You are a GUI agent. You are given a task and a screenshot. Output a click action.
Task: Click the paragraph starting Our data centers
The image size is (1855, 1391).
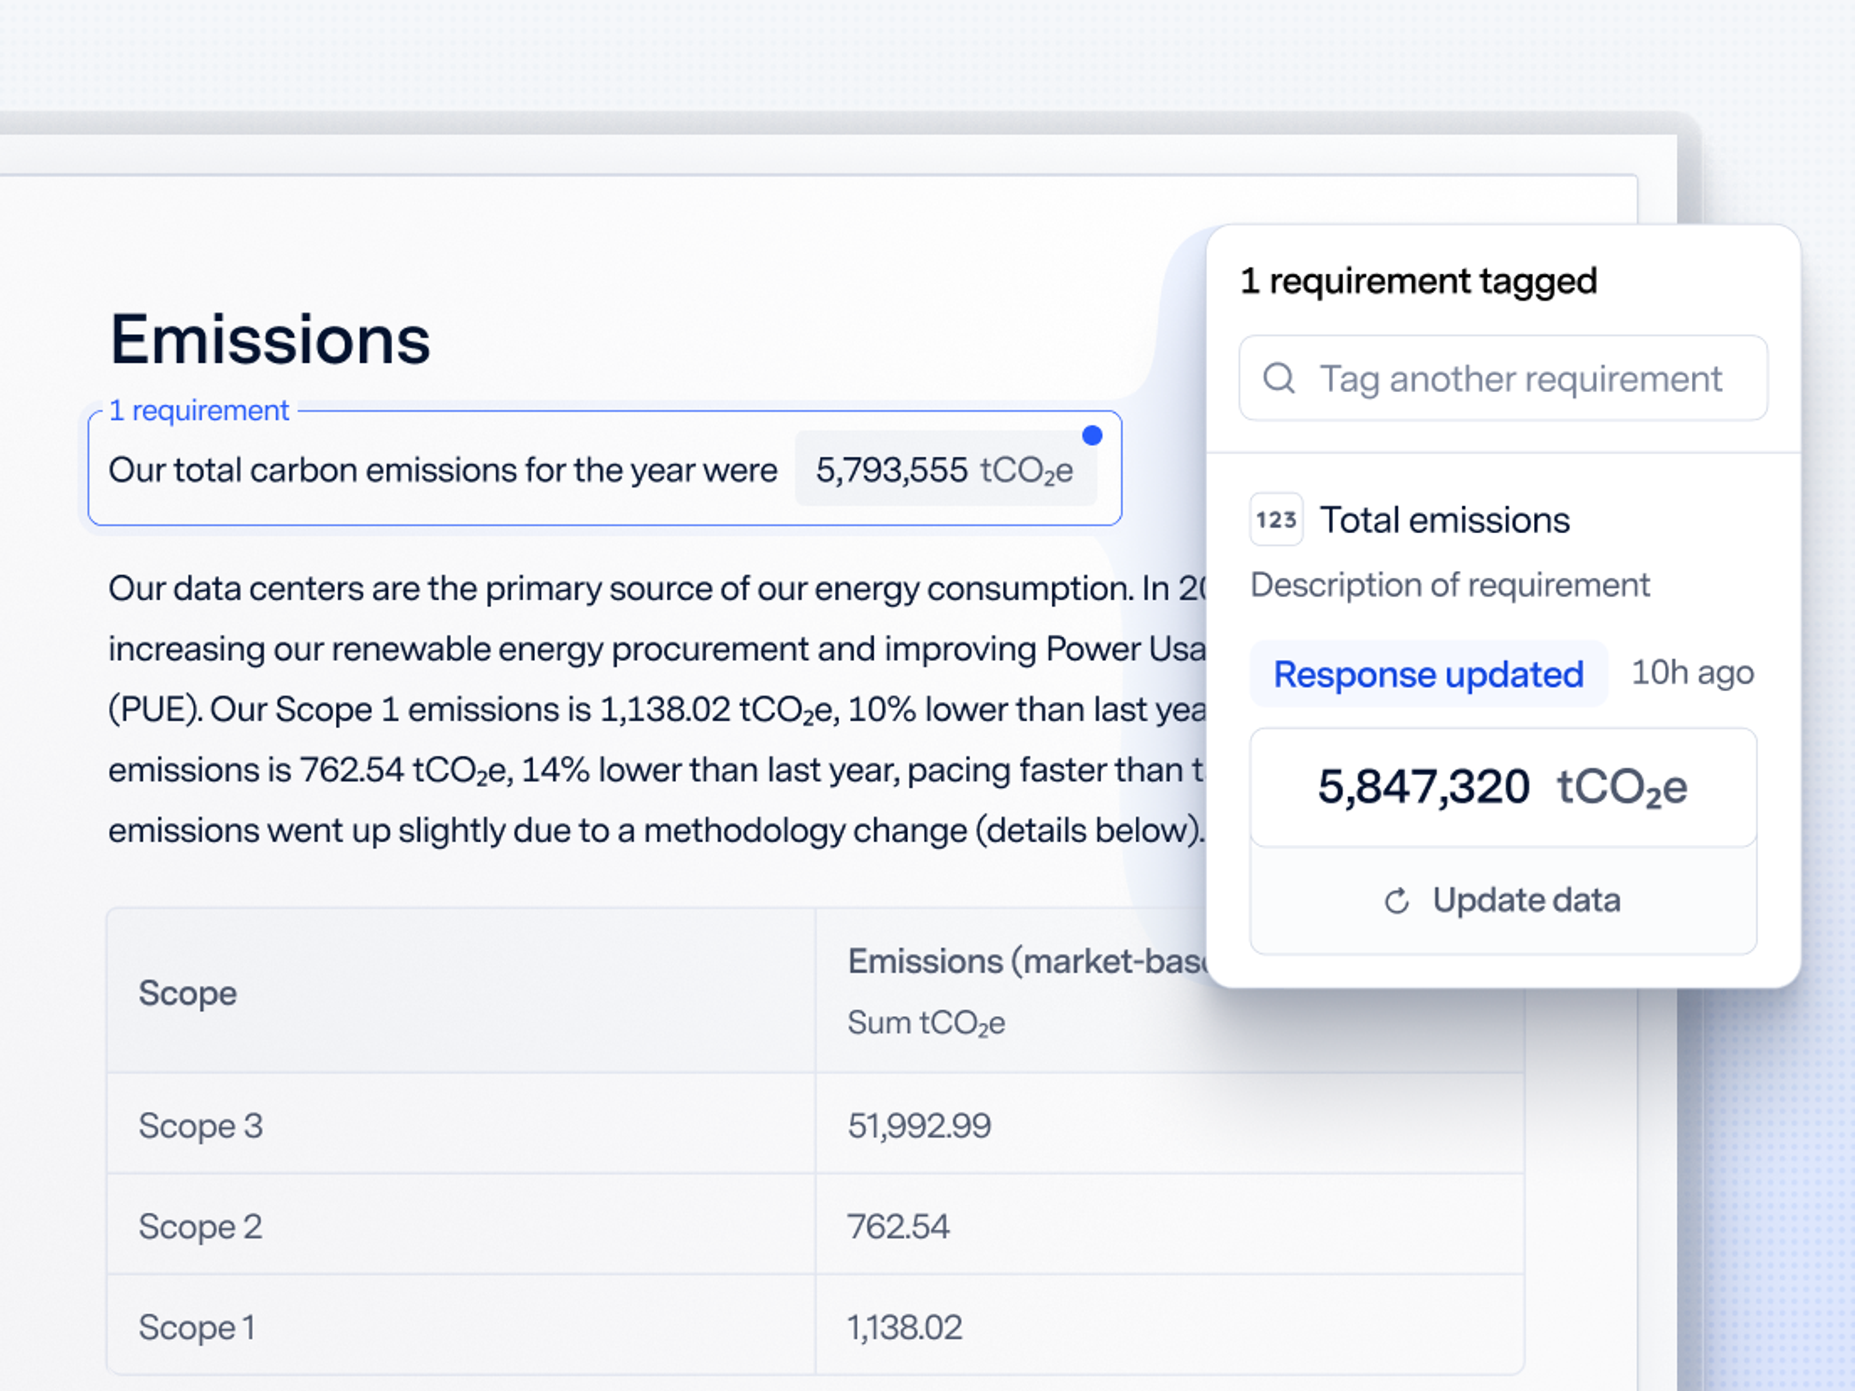[x=656, y=710]
